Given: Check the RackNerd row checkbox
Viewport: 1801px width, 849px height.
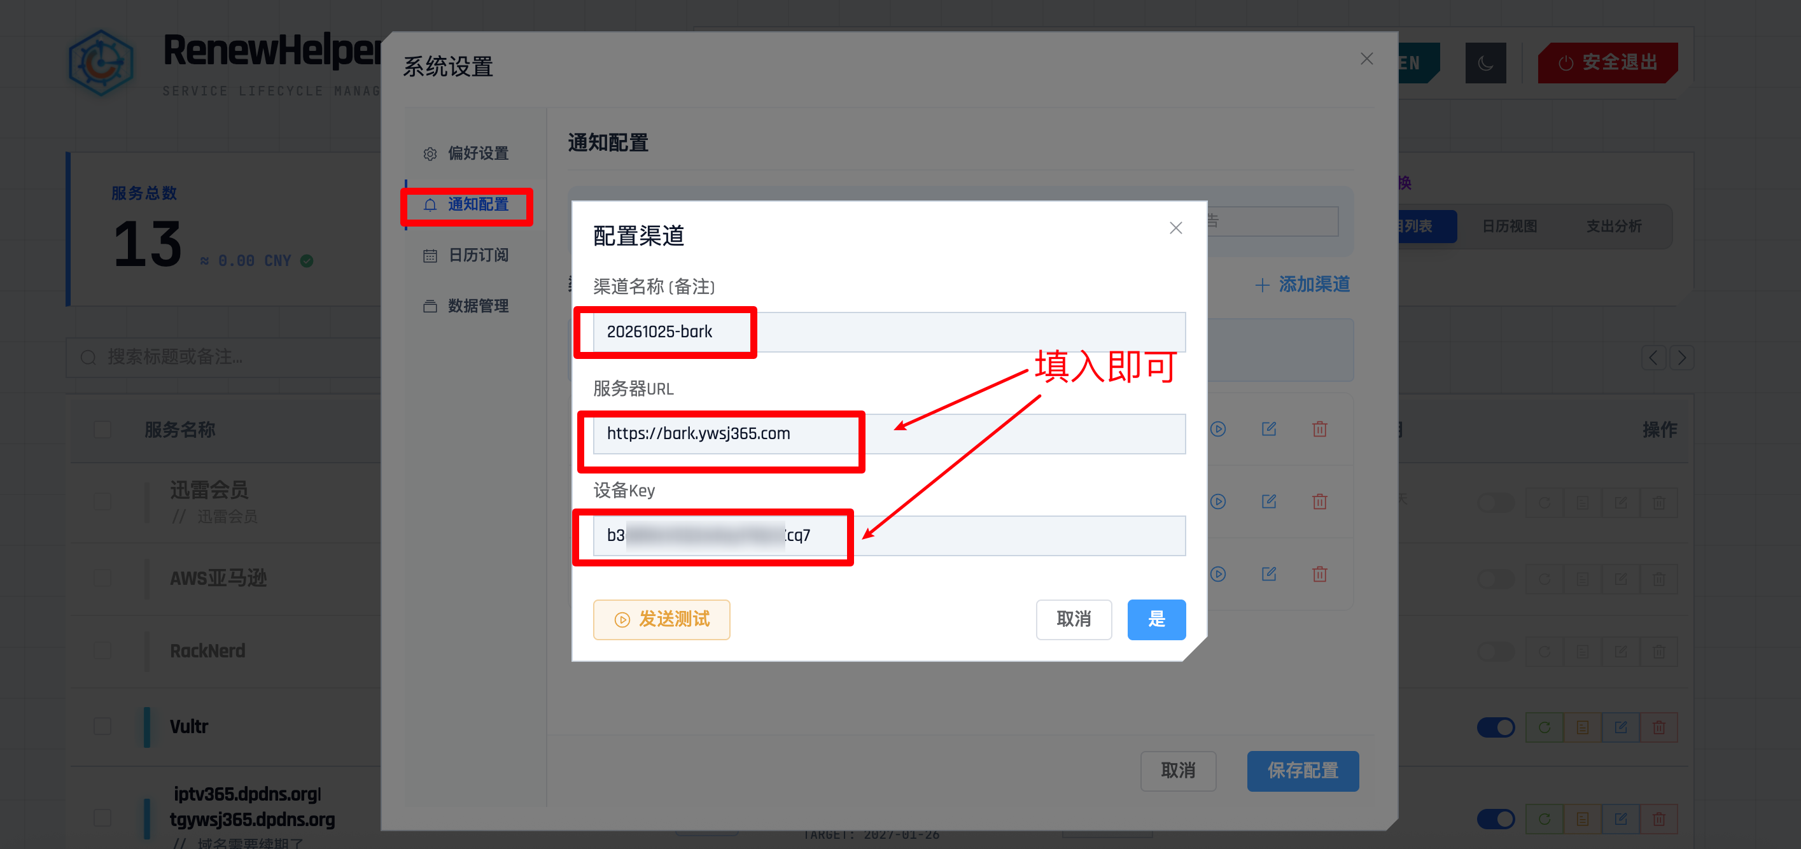Looking at the screenshot, I should click(102, 650).
